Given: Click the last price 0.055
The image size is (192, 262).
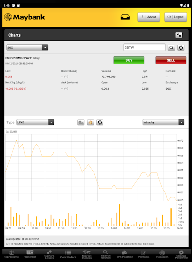Looking at the screenshot, I should click(9, 77).
